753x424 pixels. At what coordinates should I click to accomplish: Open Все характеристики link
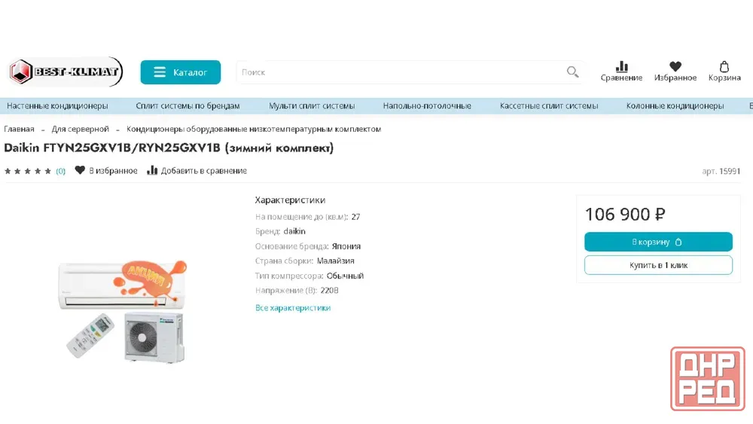pyautogui.click(x=293, y=308)
